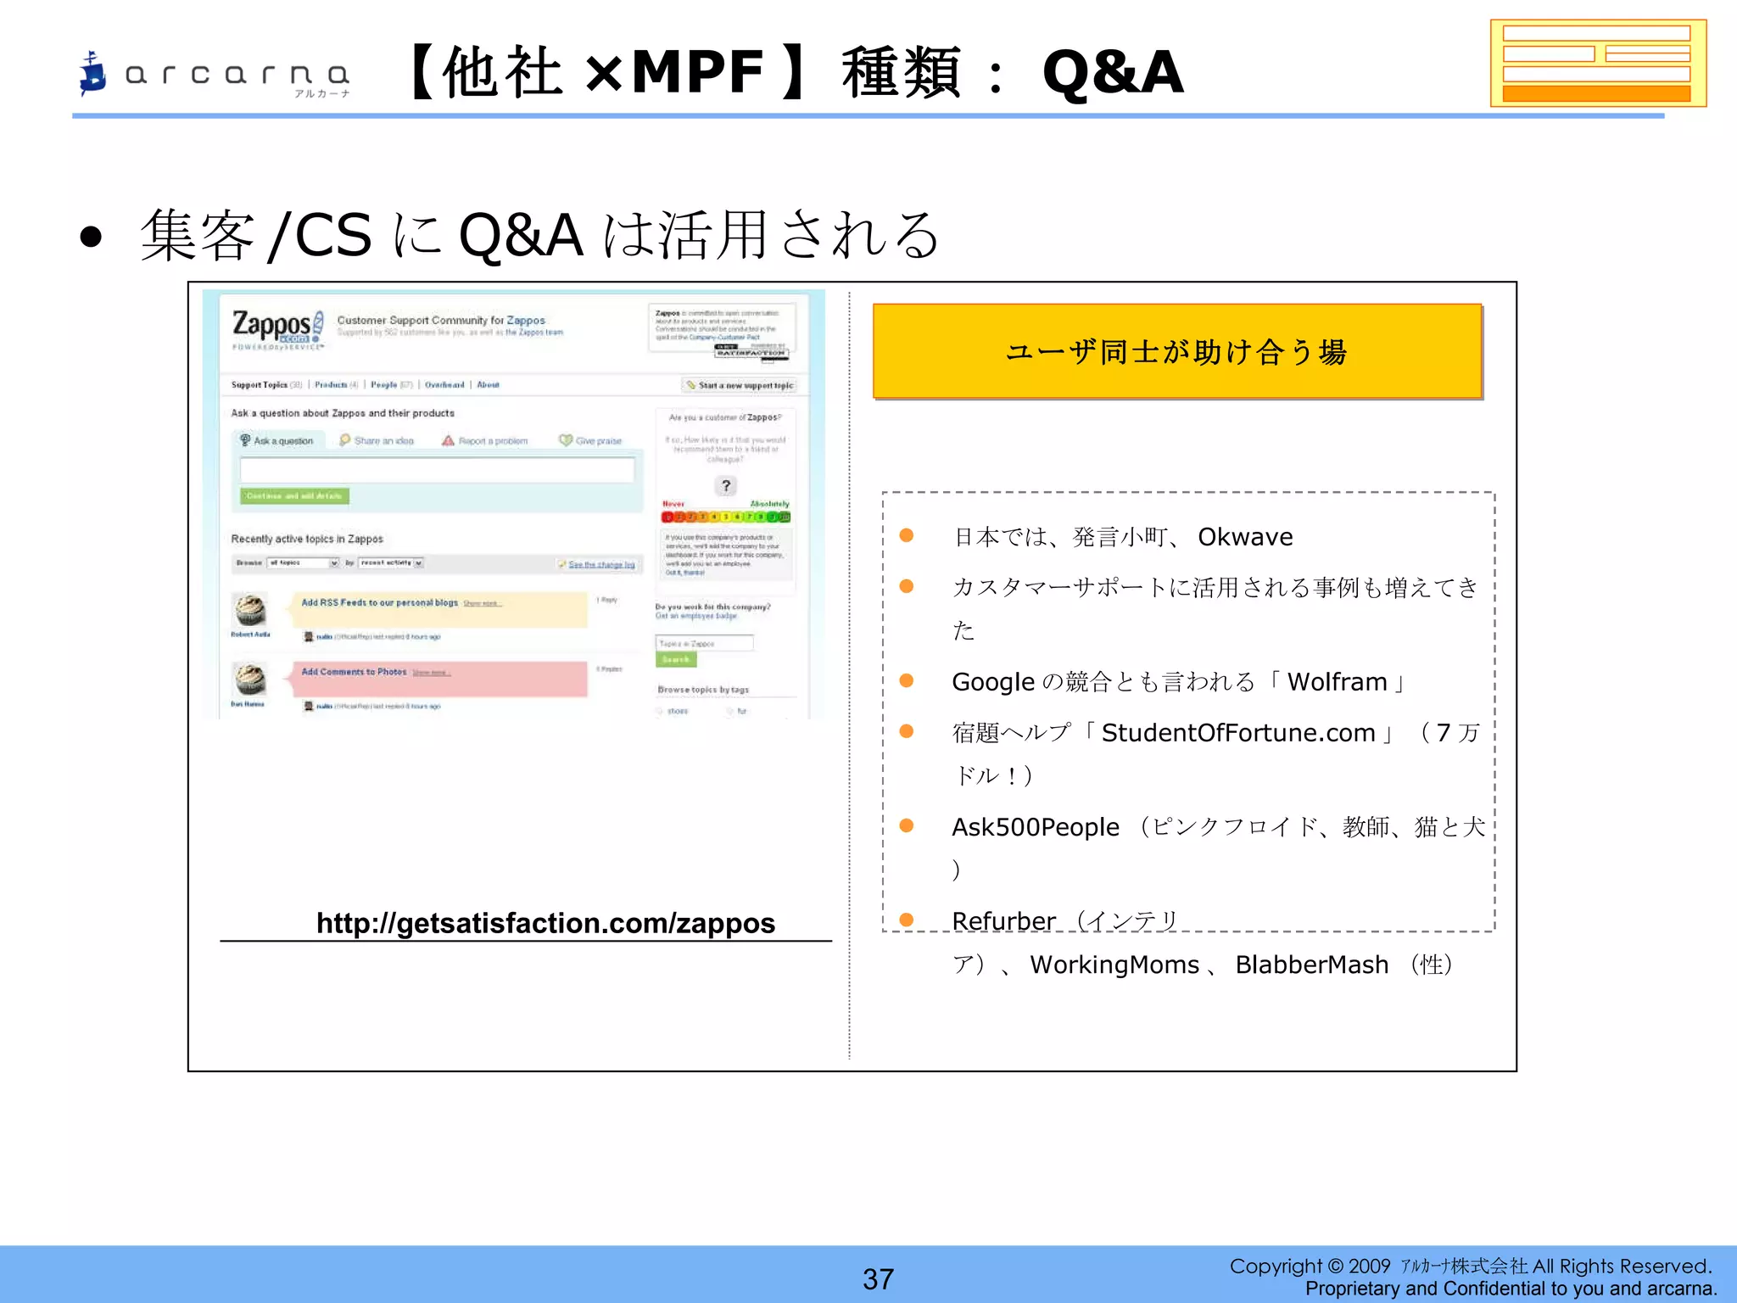This screenshot has height=1303, width=1737.
Task: Click the Ask500People bullet text
Action: tap(1218, 847)
